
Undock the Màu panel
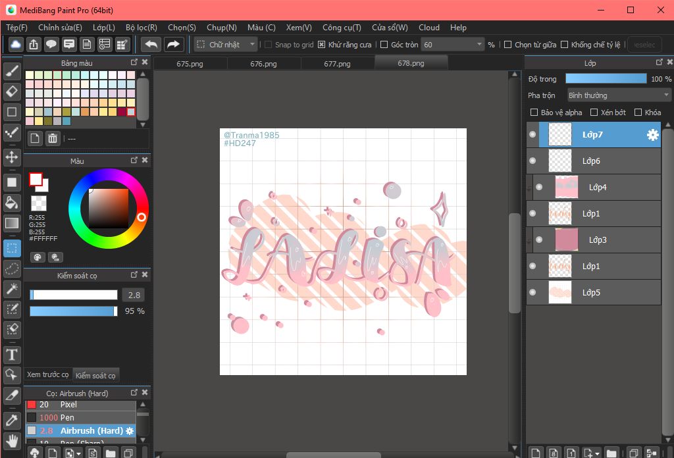point(134,161)
